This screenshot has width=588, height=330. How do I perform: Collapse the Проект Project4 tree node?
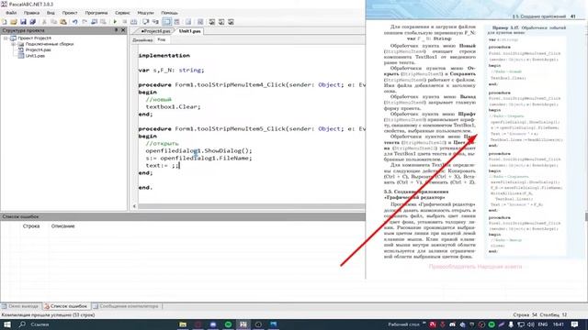6,38
